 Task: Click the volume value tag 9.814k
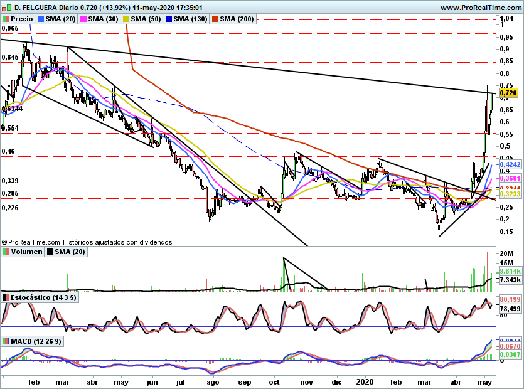point(510,271)
